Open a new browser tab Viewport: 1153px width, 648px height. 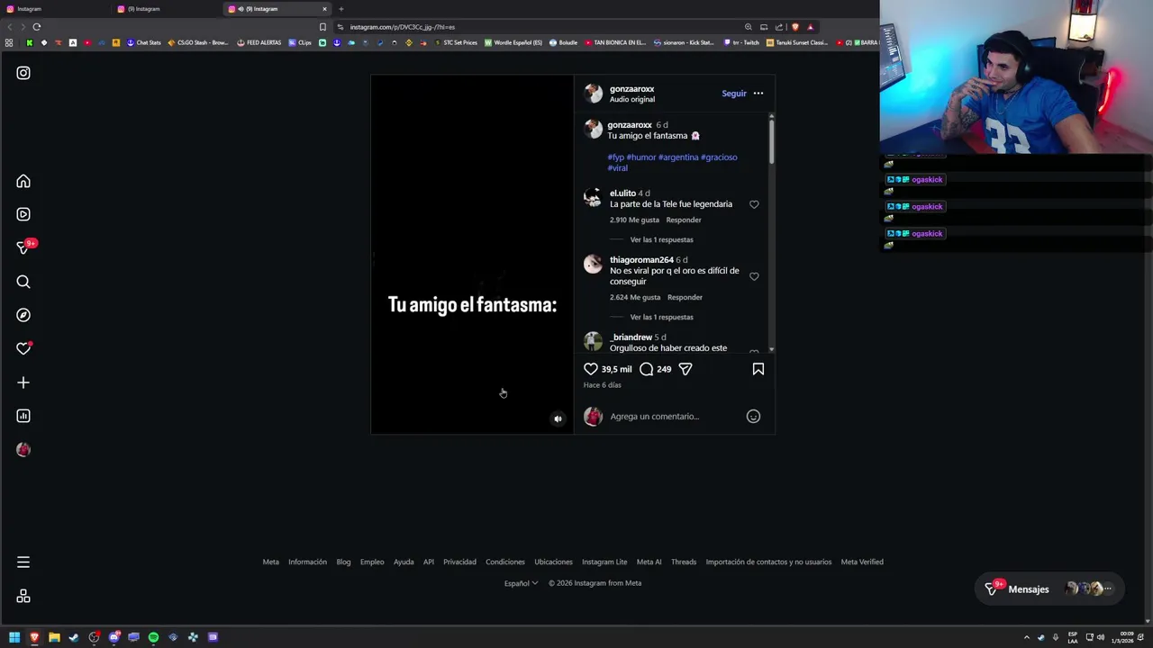pos(341,9)
